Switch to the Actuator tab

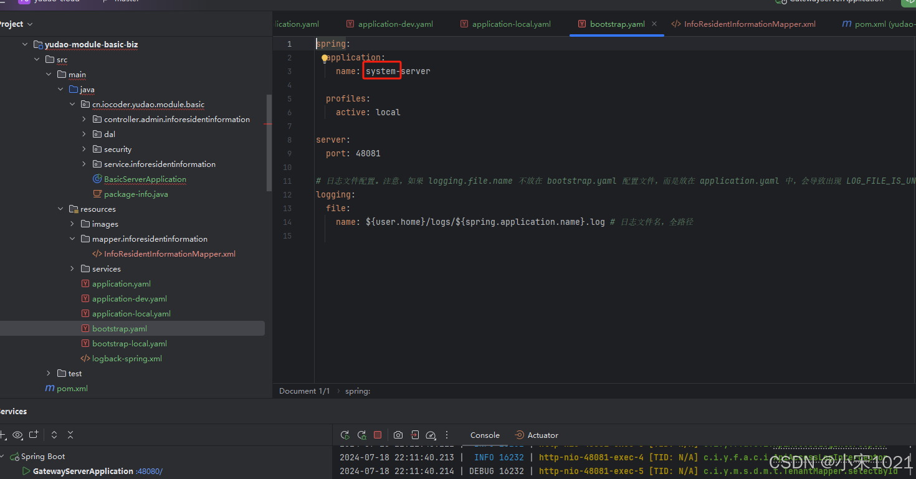pyautogui.click(x=537, y=435)
